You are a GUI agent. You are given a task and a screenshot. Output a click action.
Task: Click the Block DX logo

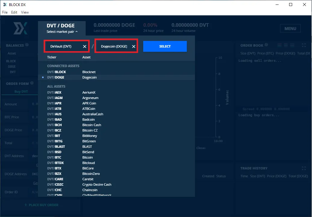(x=20, y=28)
